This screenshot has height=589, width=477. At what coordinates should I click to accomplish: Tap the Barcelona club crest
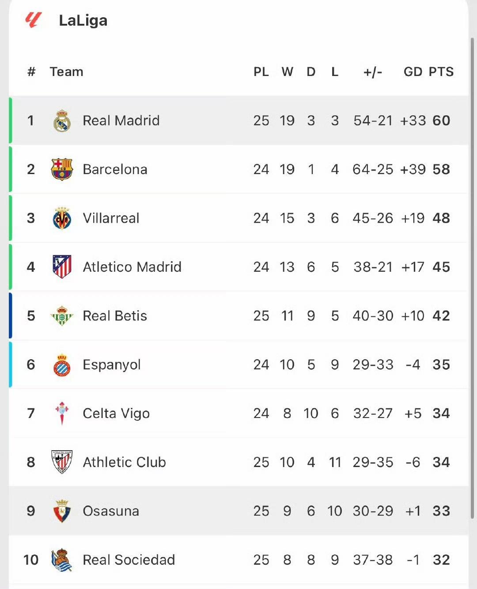tap(62, 169)
